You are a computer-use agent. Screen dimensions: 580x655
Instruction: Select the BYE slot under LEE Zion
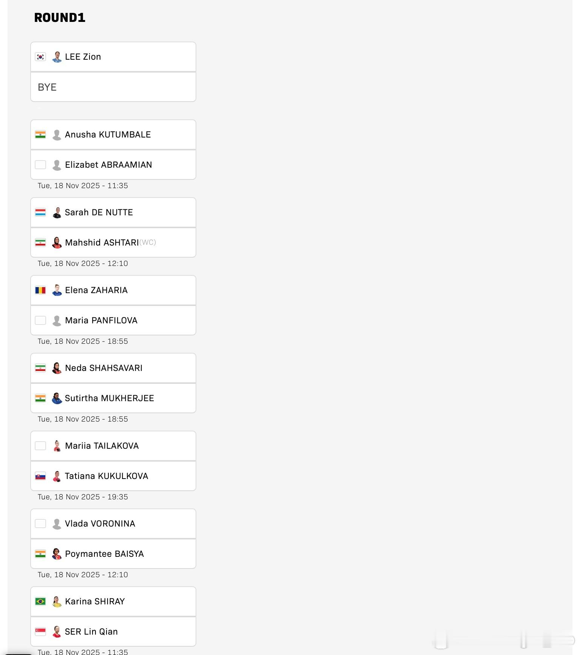tap(113, 87)
